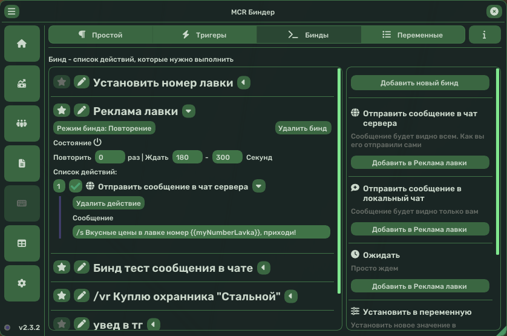The height and width of the screenshot is (336, 507).
Task: Focus the repeat count field showing 0
Action: point(110,157)
